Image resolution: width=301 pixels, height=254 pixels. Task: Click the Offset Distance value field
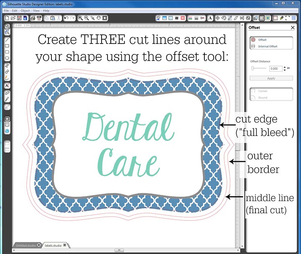pyautogui.click(x=276, y=69)
